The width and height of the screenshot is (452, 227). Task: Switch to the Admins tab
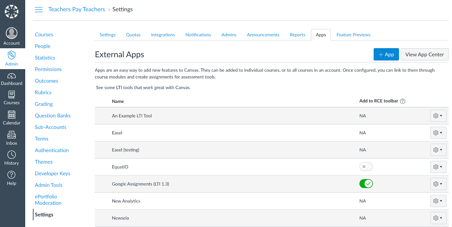pos(229,35)
